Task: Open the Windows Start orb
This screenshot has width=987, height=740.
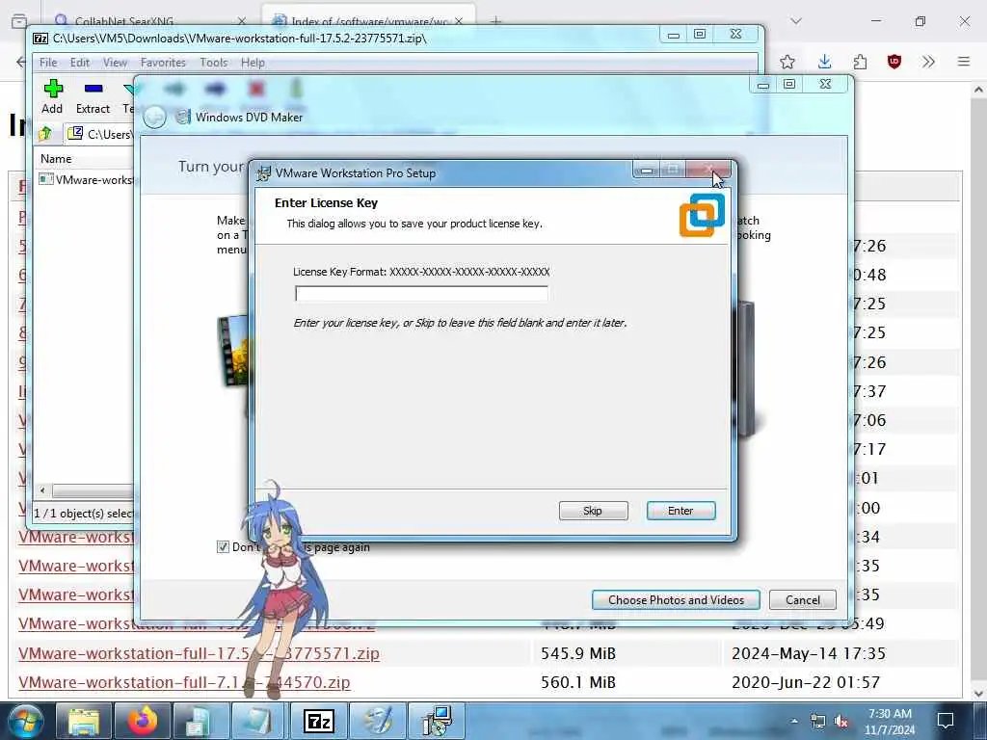Action: (26, 721)
